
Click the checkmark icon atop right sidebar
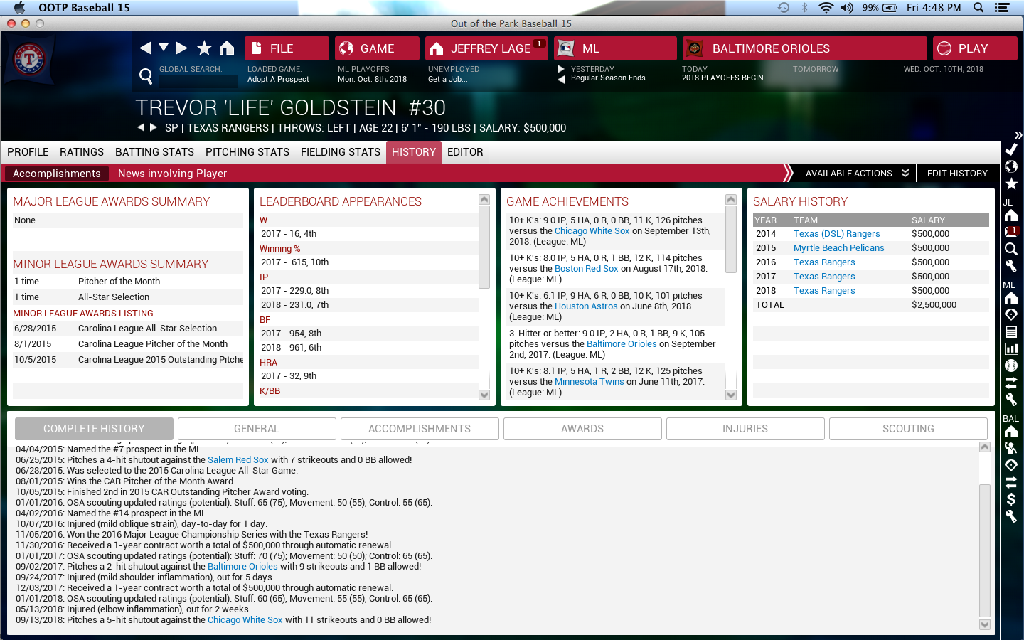click(x=1010, y=149)
